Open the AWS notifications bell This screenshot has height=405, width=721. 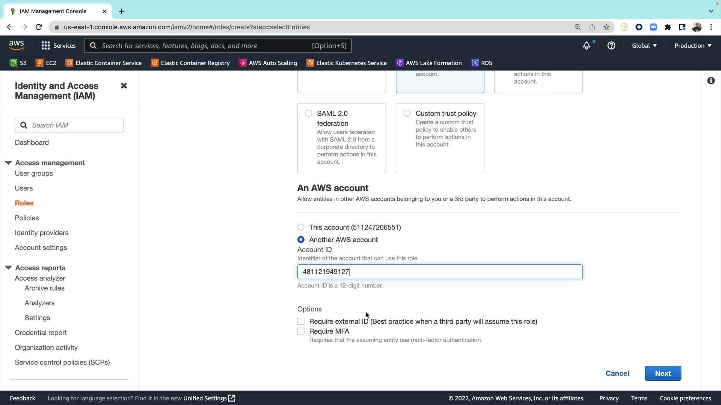coord(586,46)
